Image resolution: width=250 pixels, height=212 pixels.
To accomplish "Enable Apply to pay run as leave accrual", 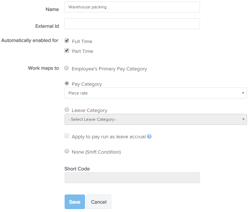I will (67, 136).
